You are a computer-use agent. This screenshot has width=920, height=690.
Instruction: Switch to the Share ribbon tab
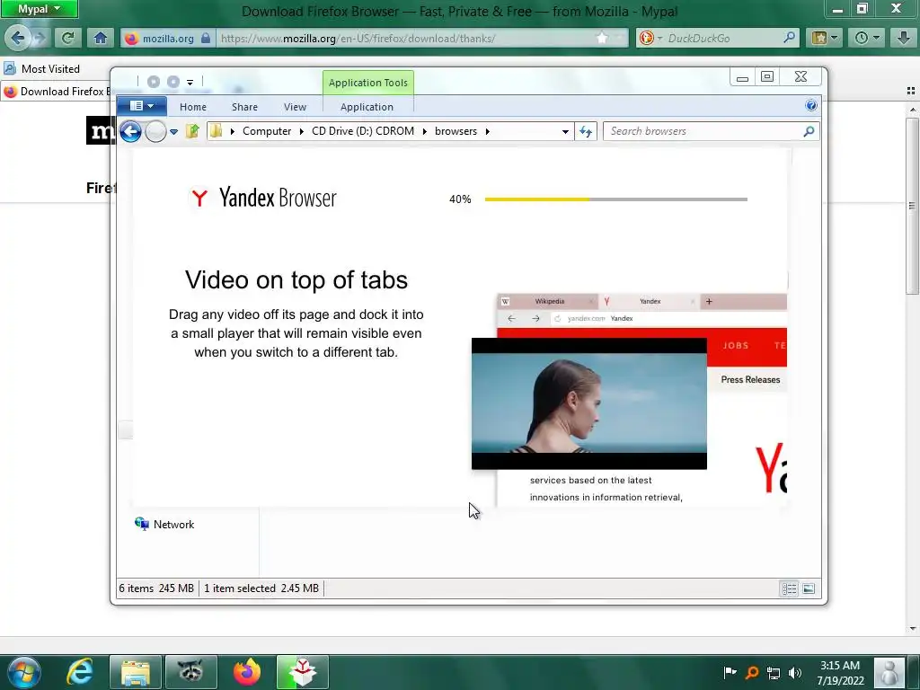tap(244, 107)
